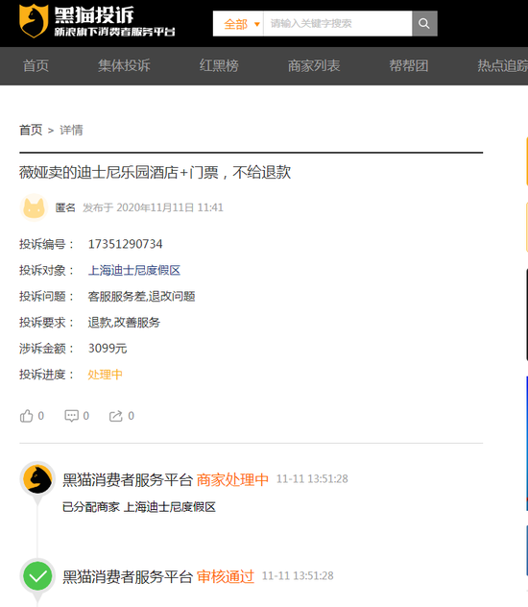Open comments via the speech bubble icon
This screenshot has width=528, height=607.
(72, 416)
